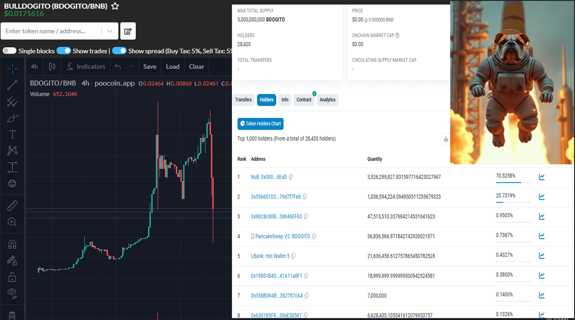Toggle the Single blocks switch
Screen dimensions: 575x320
point(10,51)
